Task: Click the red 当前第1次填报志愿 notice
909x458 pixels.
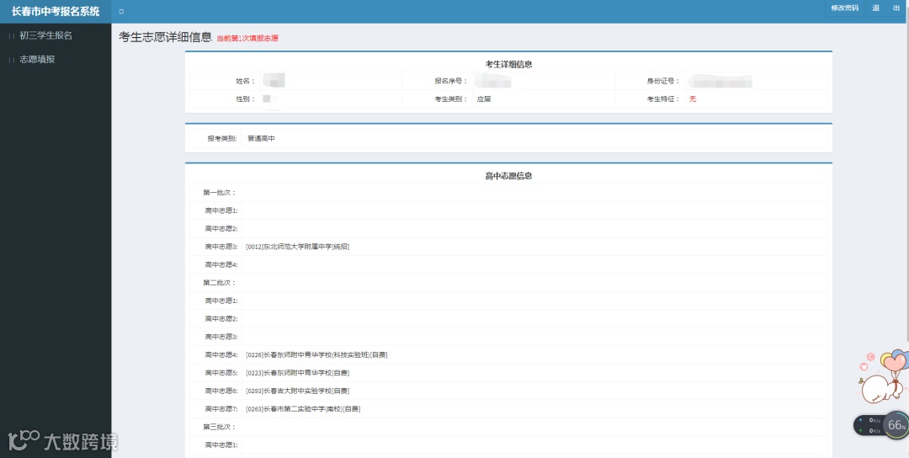Action: tap(247, 39)
